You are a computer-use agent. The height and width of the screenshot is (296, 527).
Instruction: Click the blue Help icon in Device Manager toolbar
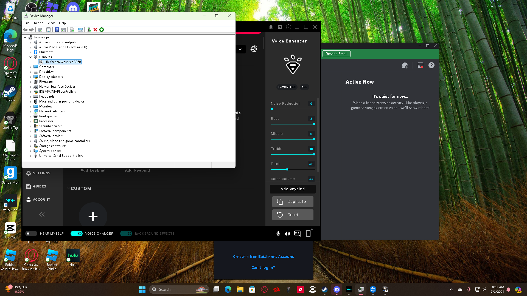pyautogui.click(x=57, y=30)
